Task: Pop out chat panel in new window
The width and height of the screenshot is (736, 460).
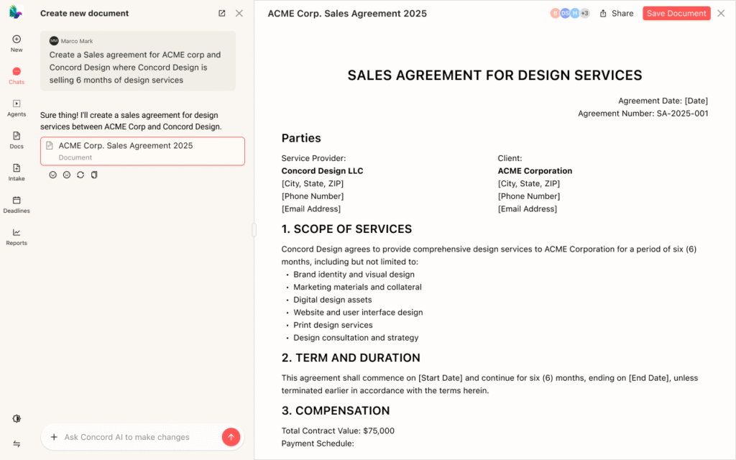Action: coord(222,14)
